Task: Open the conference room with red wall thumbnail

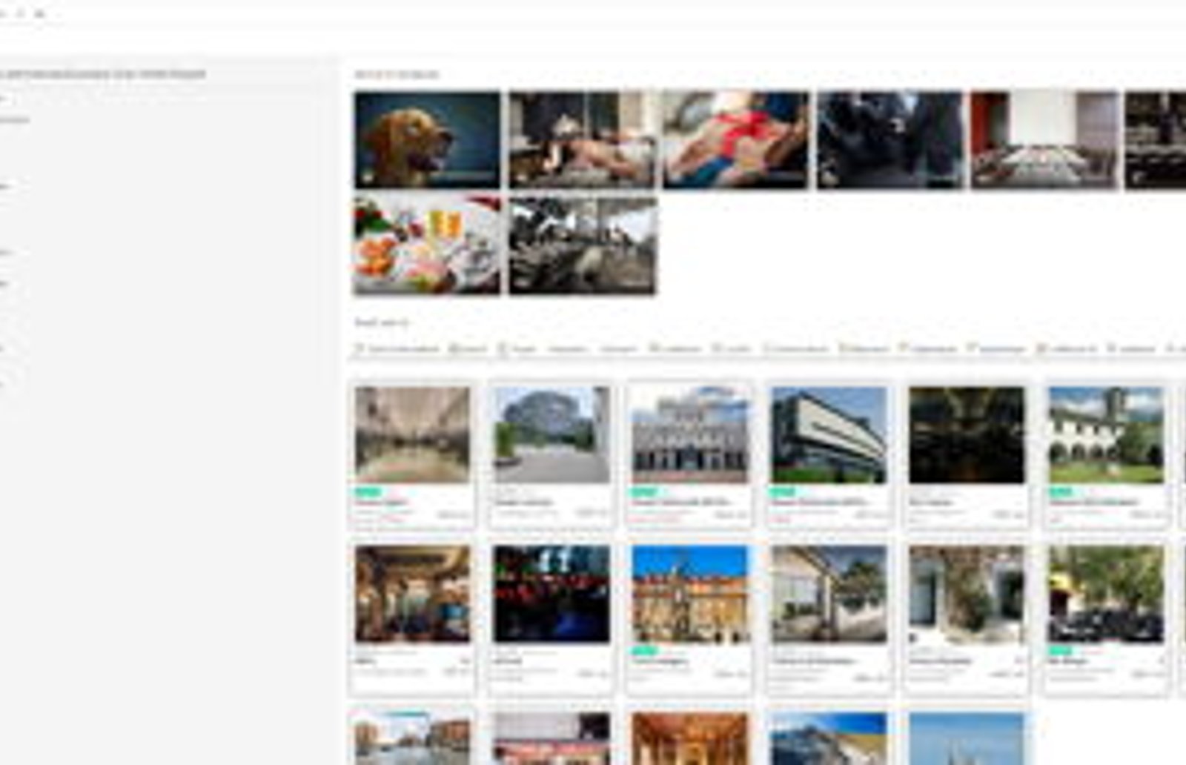Action: [x=1044, y=139]
